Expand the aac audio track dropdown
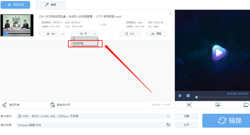The width and height of the screenshot is (250, 135). [52, 34]
